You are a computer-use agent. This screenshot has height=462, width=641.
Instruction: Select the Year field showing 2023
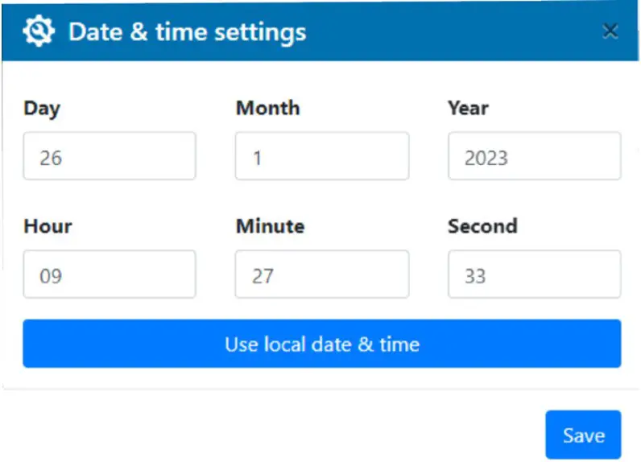(534, 157)
